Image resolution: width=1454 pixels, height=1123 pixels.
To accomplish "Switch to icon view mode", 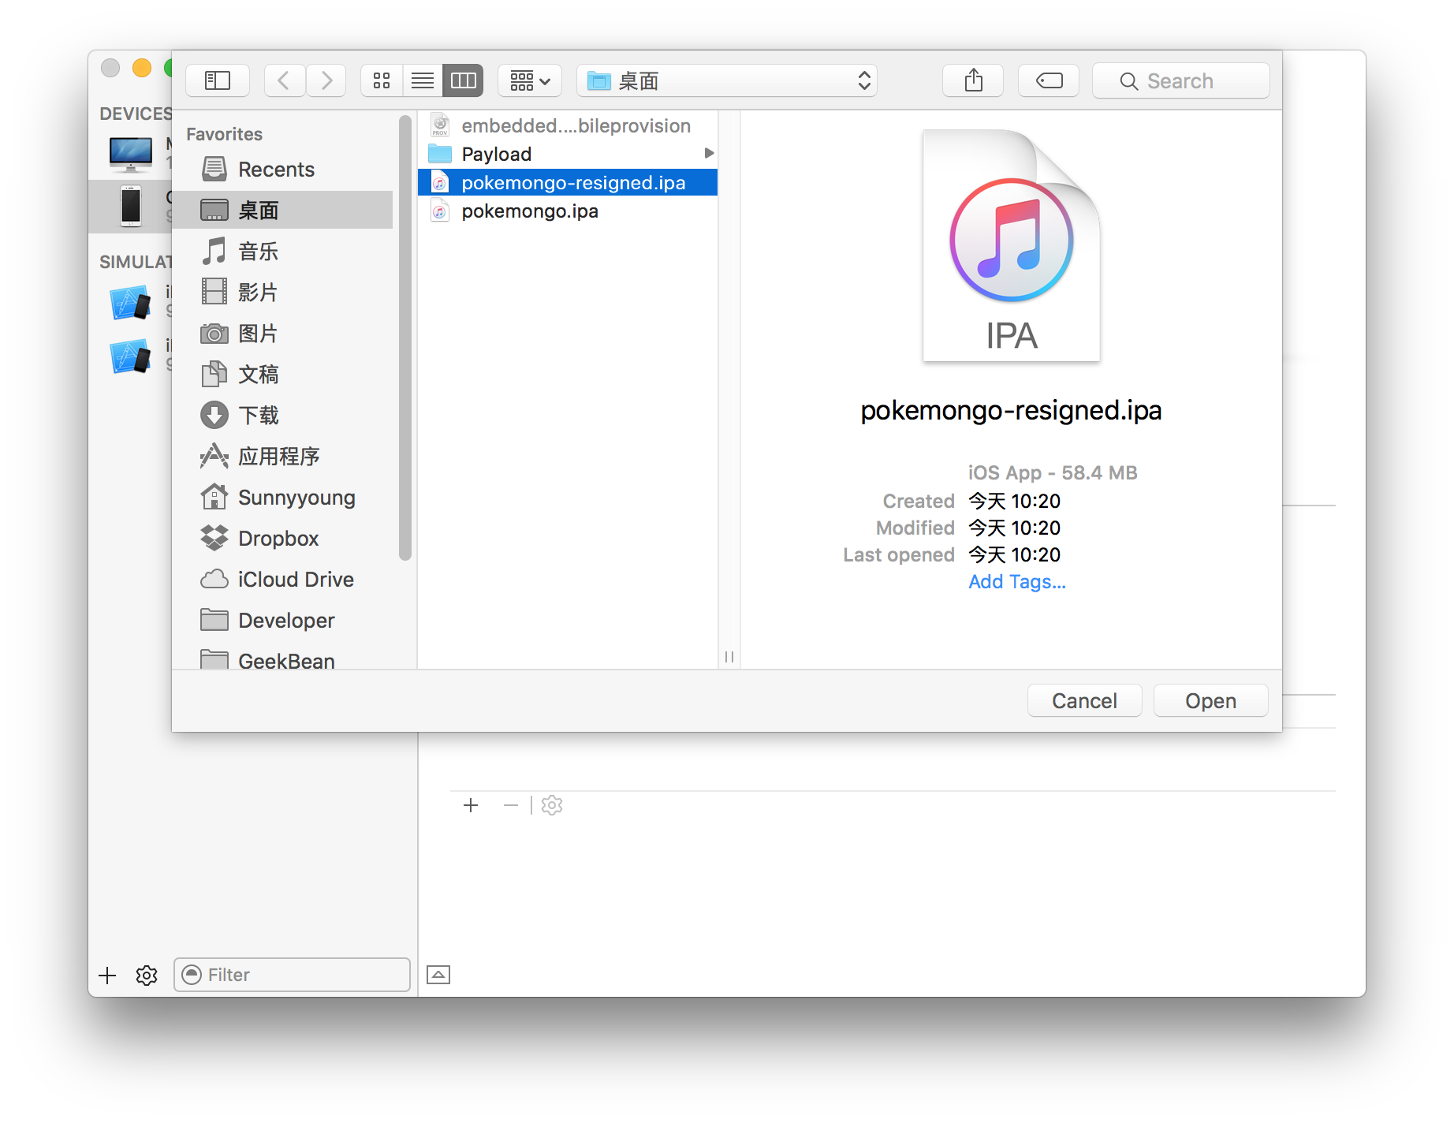I will (x=382, y=80).
